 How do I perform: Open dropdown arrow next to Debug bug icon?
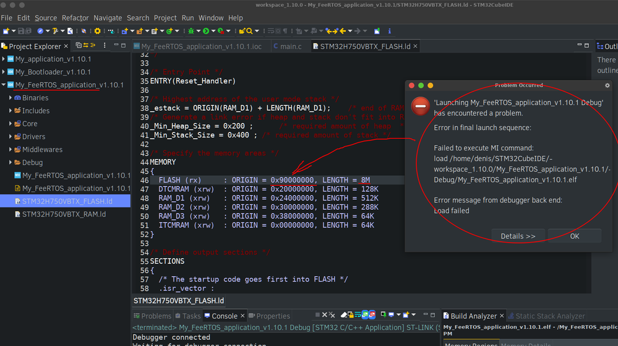pyautogui.click(x=198, y=31)
